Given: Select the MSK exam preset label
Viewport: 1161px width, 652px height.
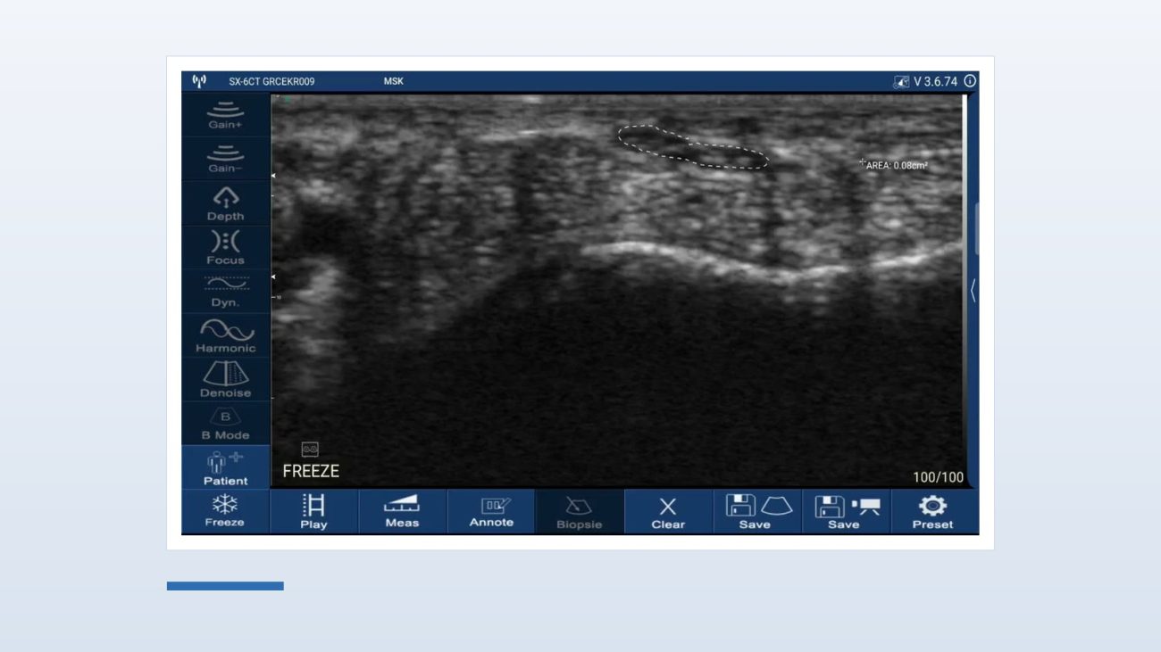Looking at the screenshot, I should tap(394, 81).
